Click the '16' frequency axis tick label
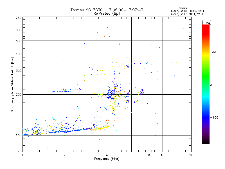Screen dimensions: 225x169 point(191,155)
